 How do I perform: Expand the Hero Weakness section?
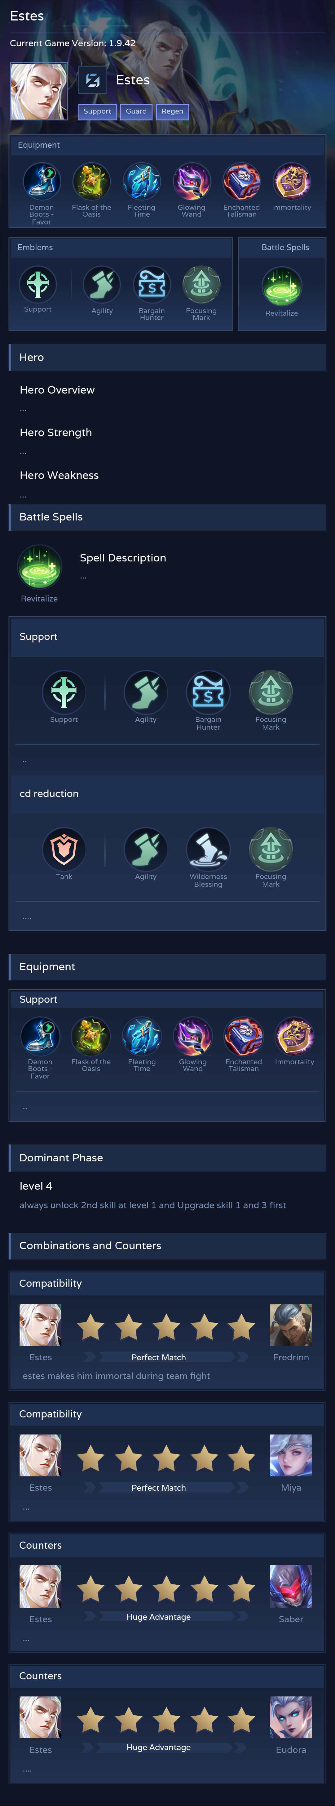coord(60,475)
